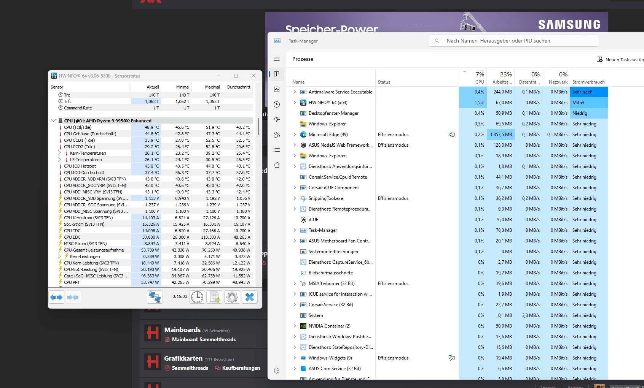The image size is (644, 388).
Task: Expand the Kern-Temperaturen sensor subtree
Action: pyautogui.click(x=59, y=153)
